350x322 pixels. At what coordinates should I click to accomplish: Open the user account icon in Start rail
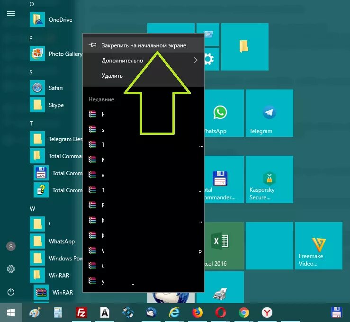[11, 246]
